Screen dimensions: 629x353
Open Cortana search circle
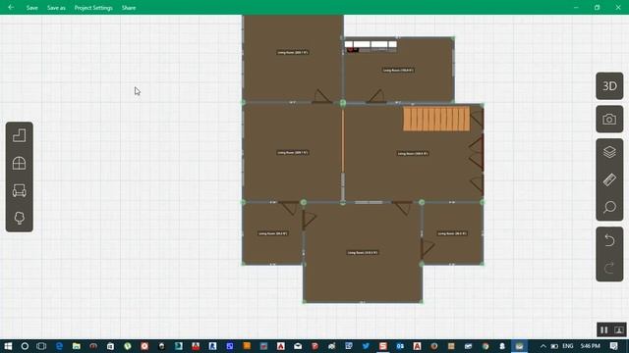tap(25, 346)
